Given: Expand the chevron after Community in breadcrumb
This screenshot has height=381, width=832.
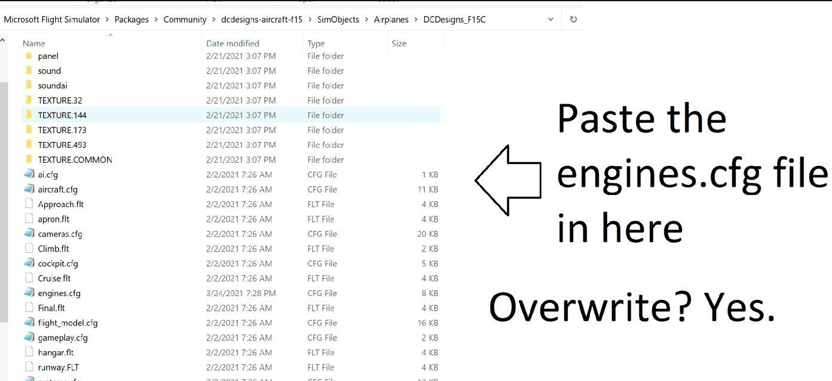Looking at the screenshot, I should [214, 20].
